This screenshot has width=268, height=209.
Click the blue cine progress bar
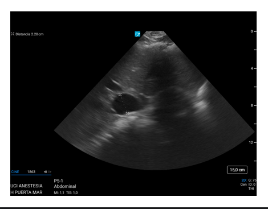[31, 175]
